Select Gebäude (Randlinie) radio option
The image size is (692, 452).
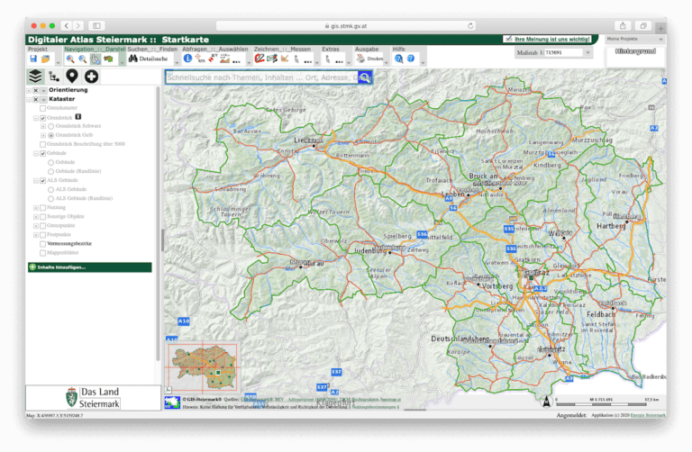(50, 172)
